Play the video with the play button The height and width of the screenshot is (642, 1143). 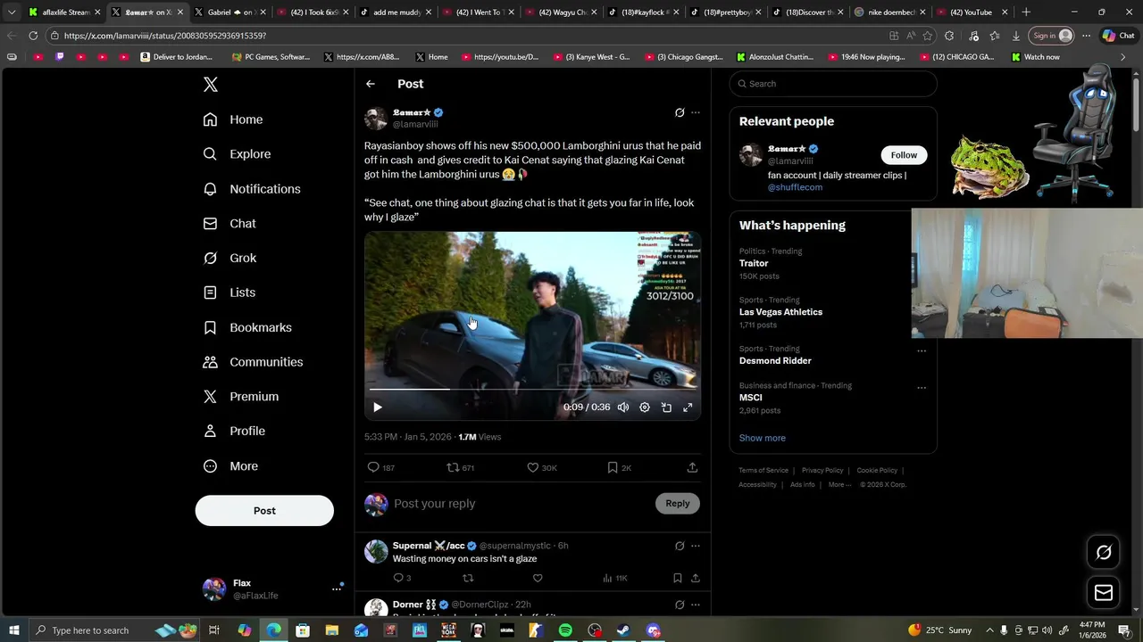click(x=377, y=407)
